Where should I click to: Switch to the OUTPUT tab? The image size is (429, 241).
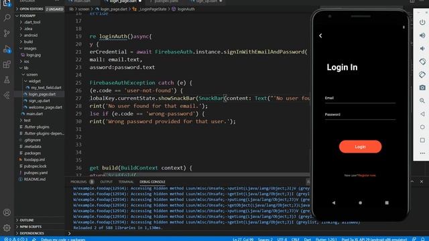click(106, 181)
